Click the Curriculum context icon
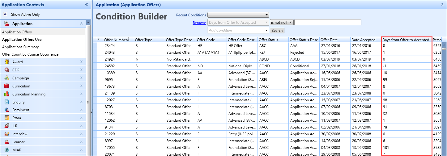447x156 pixels. click(7, 86)
